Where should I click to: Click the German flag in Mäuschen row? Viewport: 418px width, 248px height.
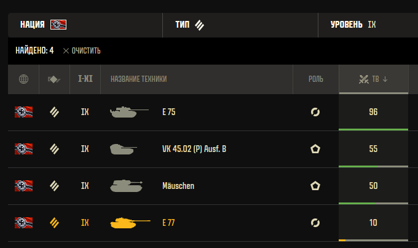point(24,186)
